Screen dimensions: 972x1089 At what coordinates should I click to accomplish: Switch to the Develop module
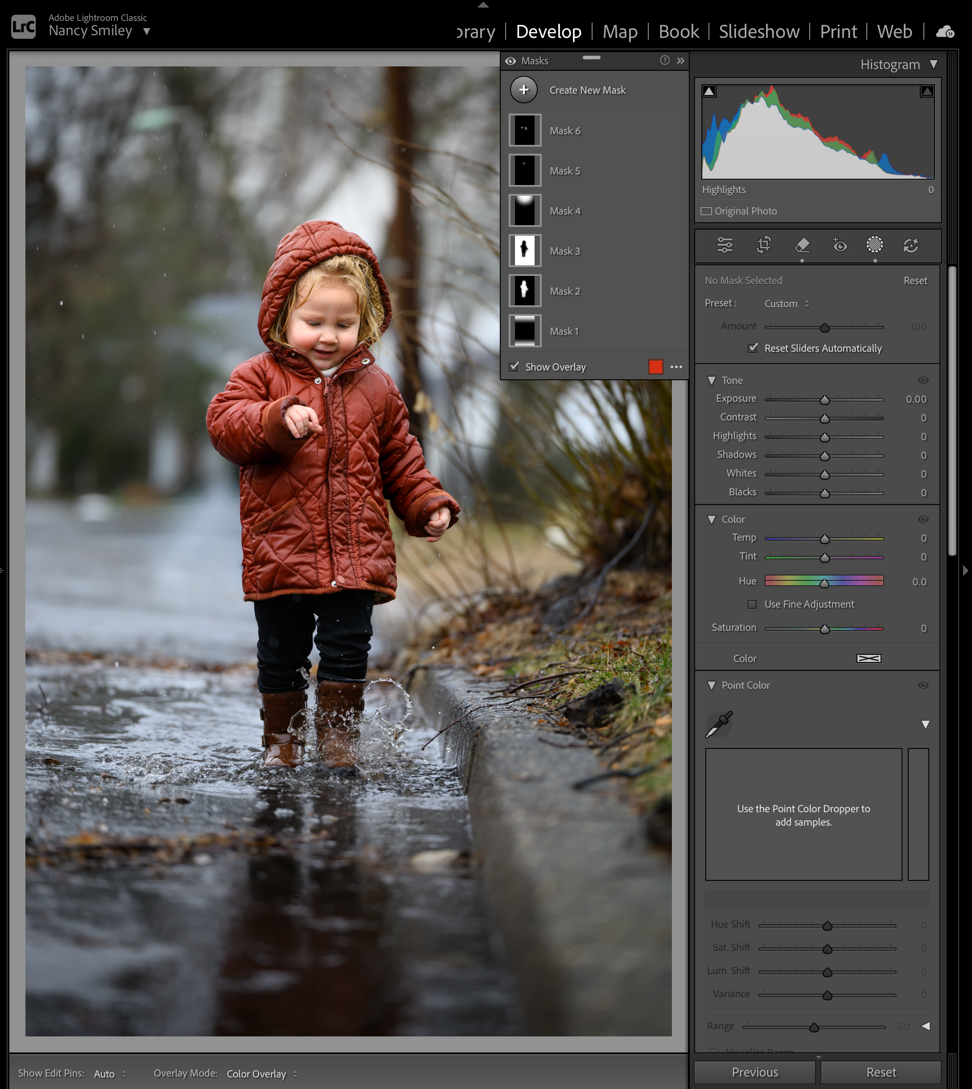[548, 32]
